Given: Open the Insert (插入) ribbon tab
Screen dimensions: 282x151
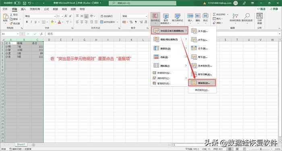Looking at the screenshot, I should click(23, 9).
